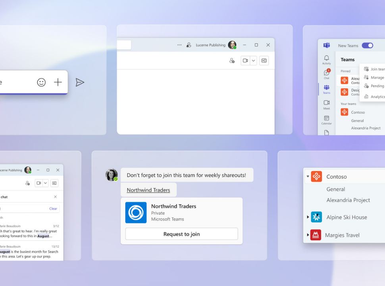The height and width of the screenshot is (286, 385).
Task: Choose Analytics from the context menu
Action: 374,97
